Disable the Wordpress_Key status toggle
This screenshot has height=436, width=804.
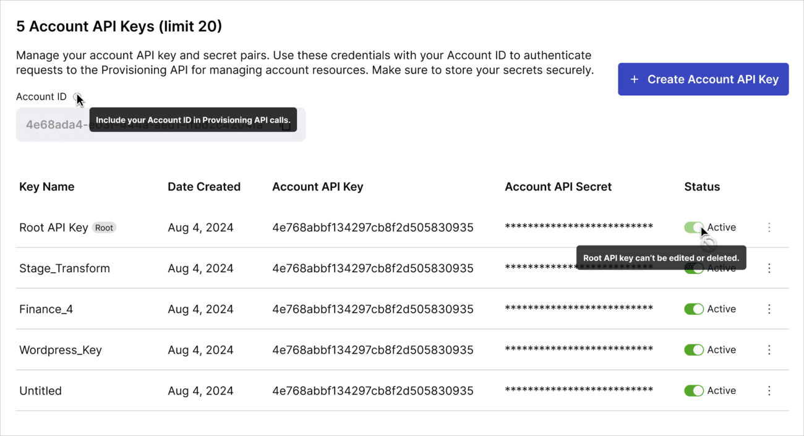click(694, 350)
